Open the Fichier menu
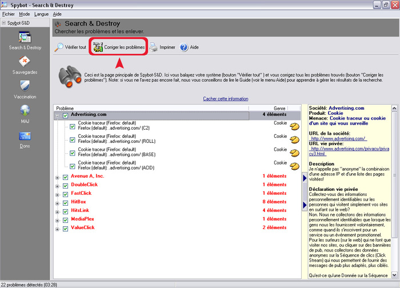 coord(9,13)
